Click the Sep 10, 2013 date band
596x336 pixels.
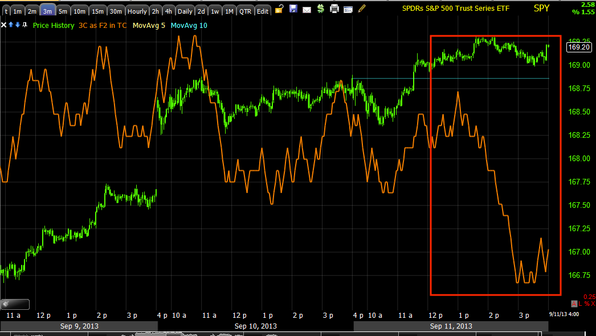[255, 326]
